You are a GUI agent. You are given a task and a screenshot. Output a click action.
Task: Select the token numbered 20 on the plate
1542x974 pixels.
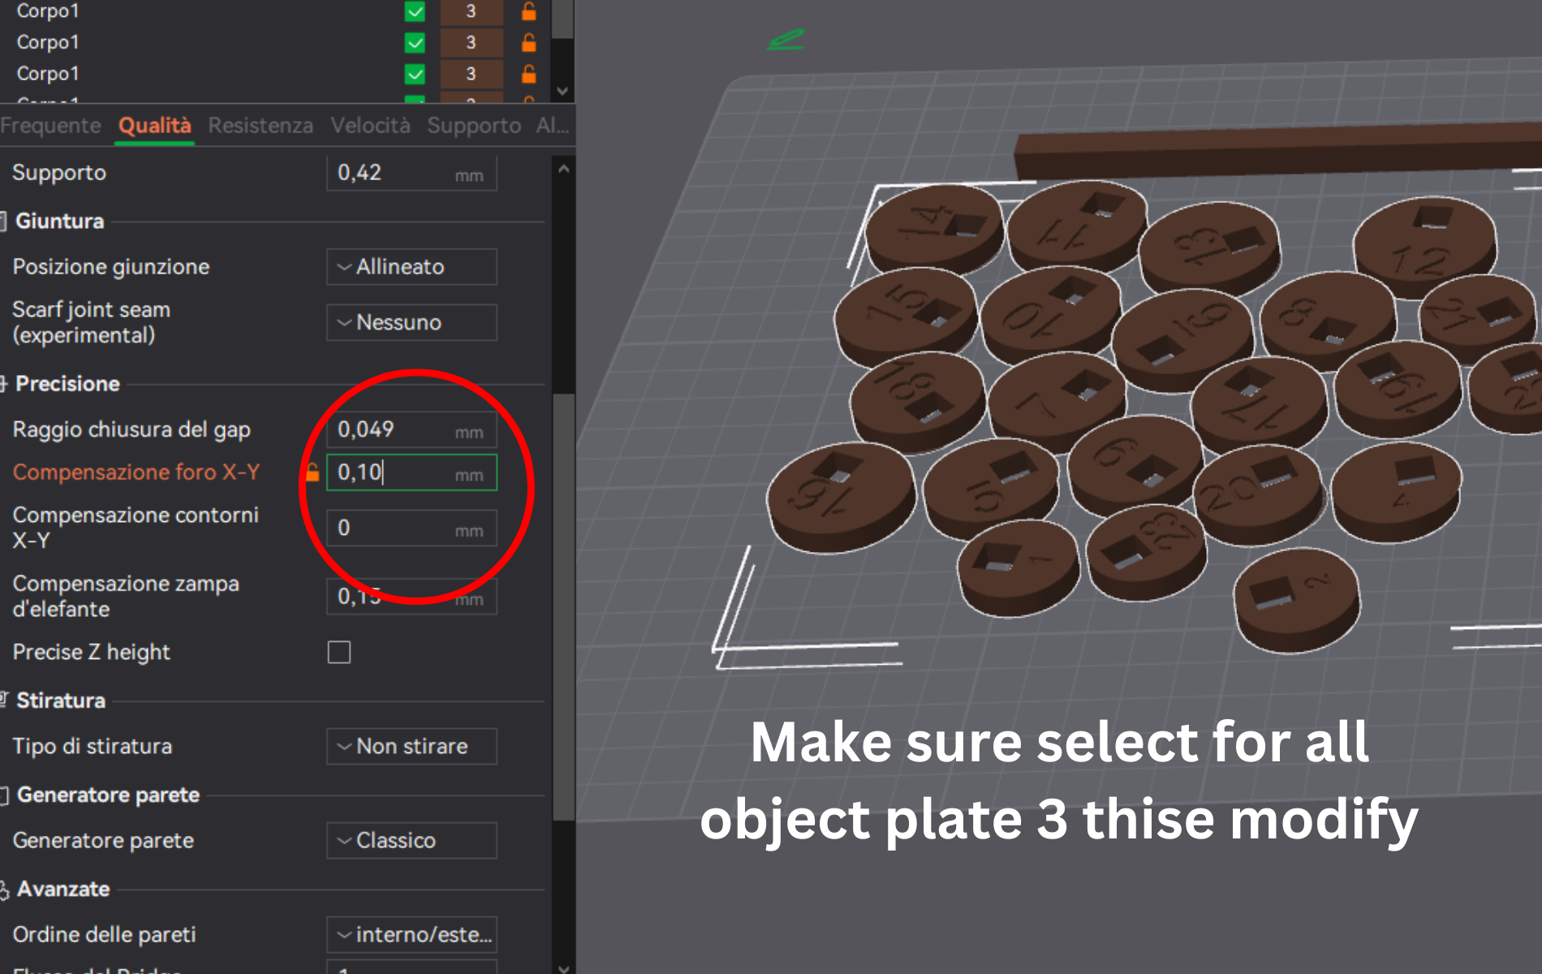coord(1258,494)
